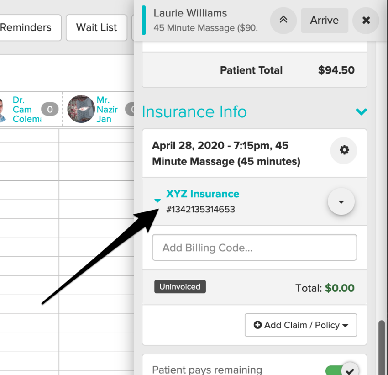
Task: Click the XYZ Insurance link
Action: (x=202, y=194)
